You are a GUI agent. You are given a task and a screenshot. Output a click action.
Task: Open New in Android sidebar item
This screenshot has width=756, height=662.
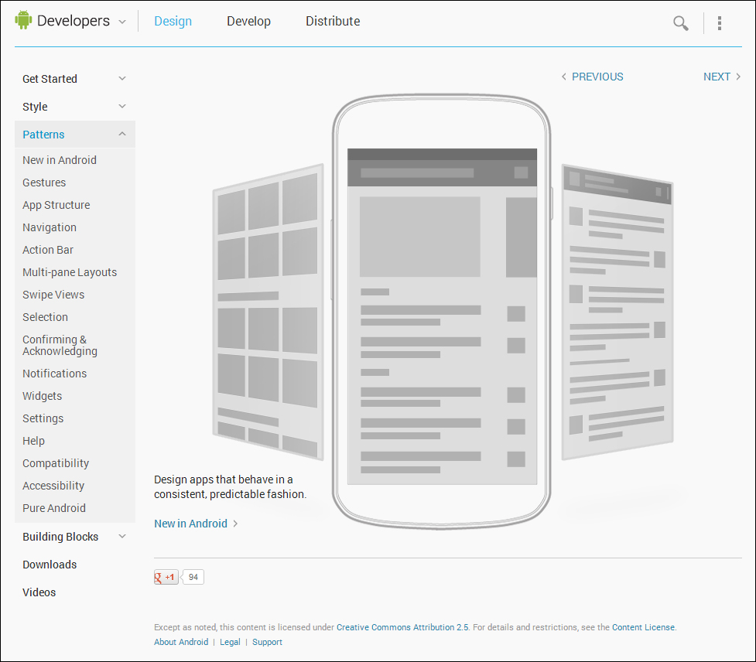tap(60, 160)
